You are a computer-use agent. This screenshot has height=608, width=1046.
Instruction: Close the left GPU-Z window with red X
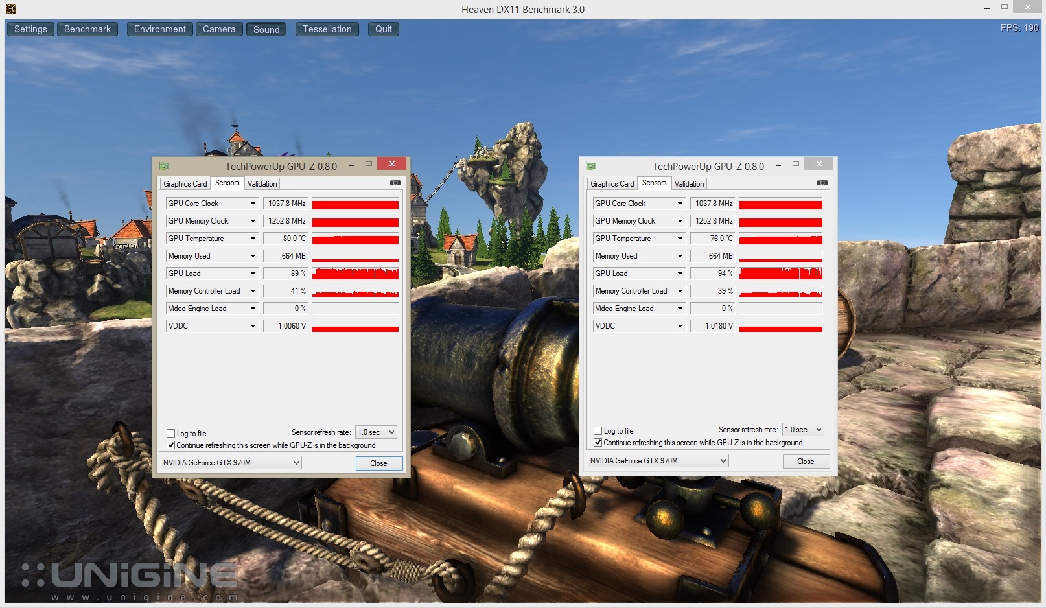tap(391, 163)
